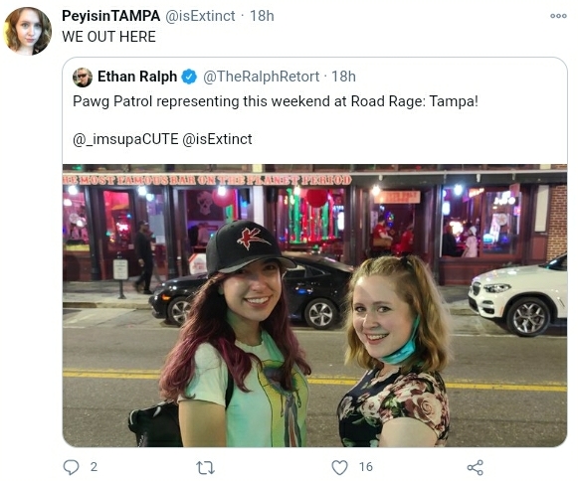Like the tweet with the heart icon

pyautogui.click(x=339, y=467)
